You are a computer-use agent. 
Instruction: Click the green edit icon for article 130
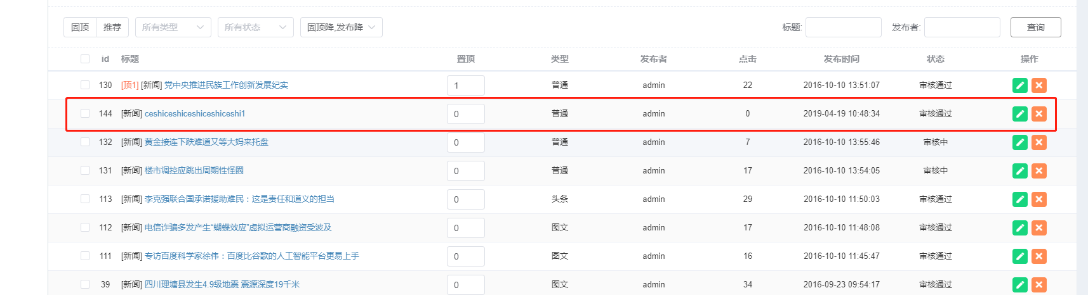pos(1019,85)
